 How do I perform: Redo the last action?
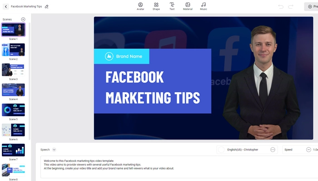(x=291, y=7)
